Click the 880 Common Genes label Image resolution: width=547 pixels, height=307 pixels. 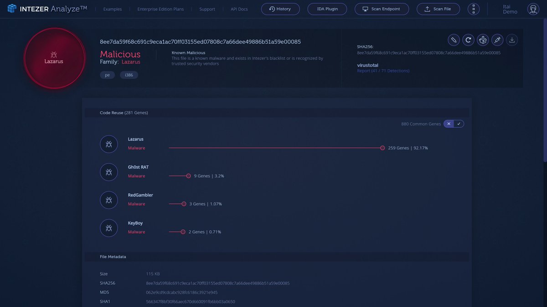coord(421,124)
